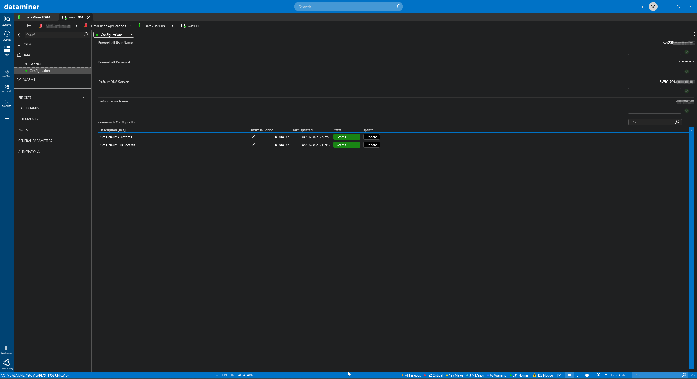This screenshot has width=697, height=379.
Task: Update Get Default PTR Records command
Action: point(372,145)
